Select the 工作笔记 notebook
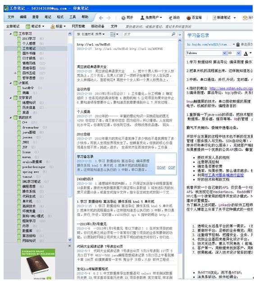254x283 pixels. coord(36,49)
